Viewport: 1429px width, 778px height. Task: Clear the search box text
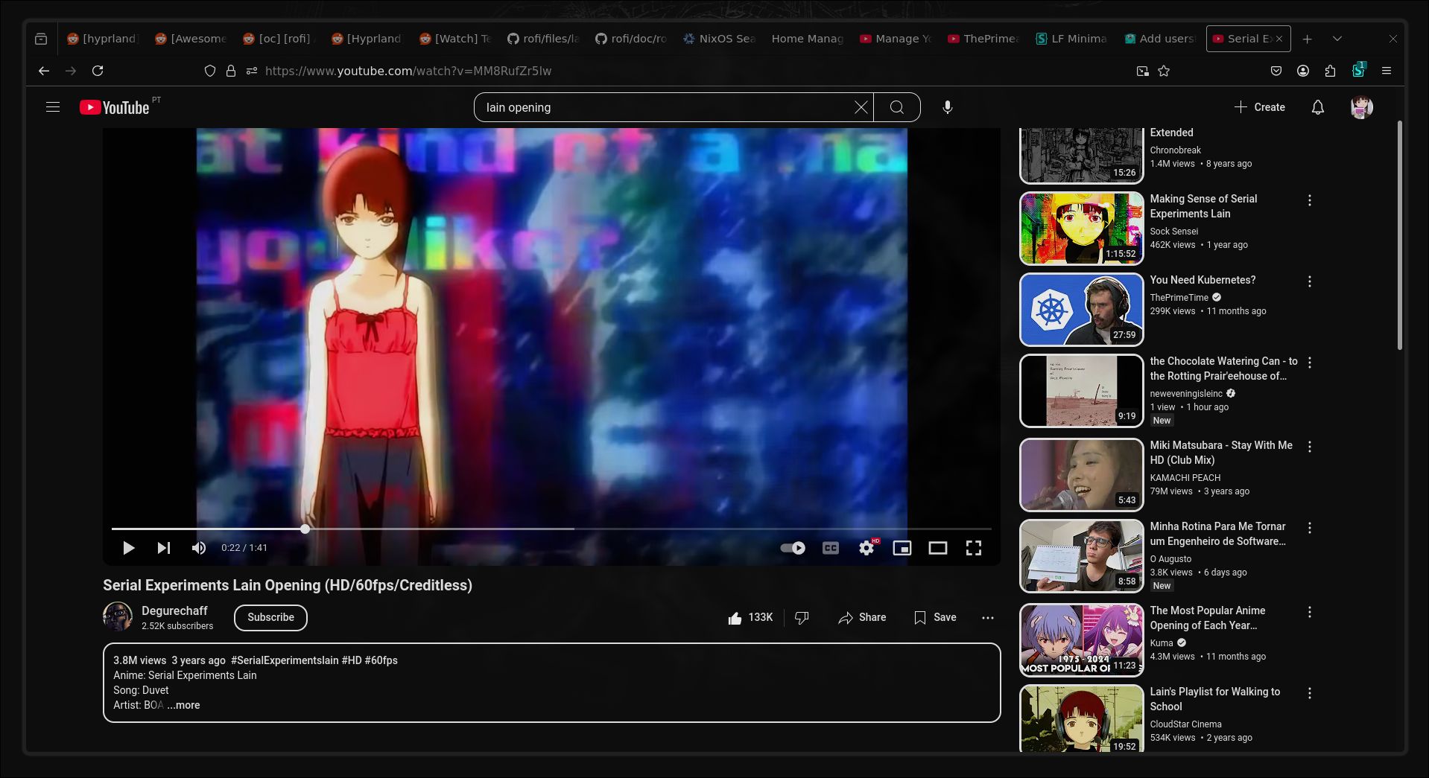click(x=861, y=107)
